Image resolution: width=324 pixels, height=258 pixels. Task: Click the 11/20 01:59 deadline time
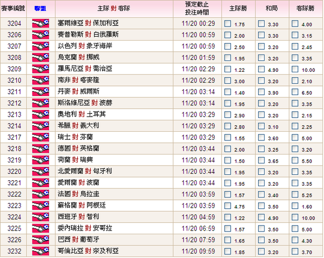[198, 57]
